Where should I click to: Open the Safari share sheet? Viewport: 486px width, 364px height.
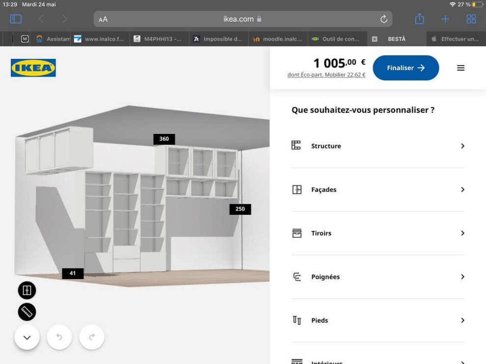click(419, 19)
